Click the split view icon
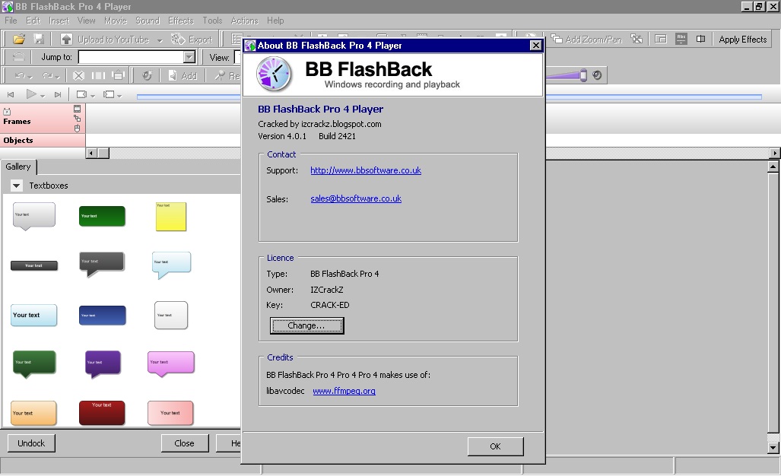This screenshot has height=476, width=781. coord(700,39)
